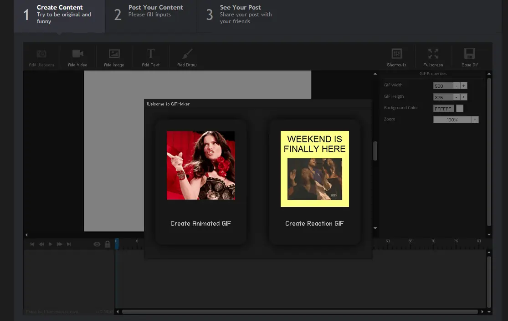Choose the Add Image tool

point(114,58)
